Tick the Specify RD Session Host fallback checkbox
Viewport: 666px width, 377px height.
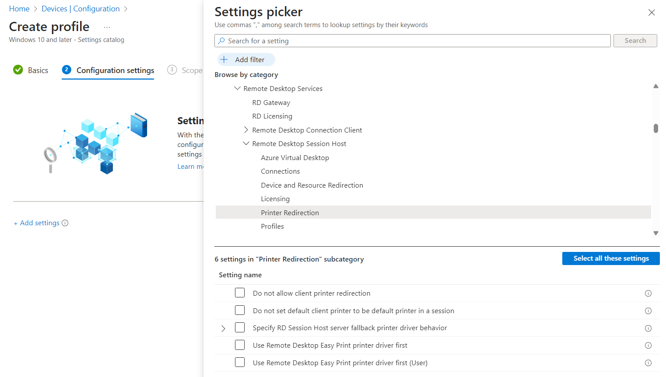coord(240,328)
